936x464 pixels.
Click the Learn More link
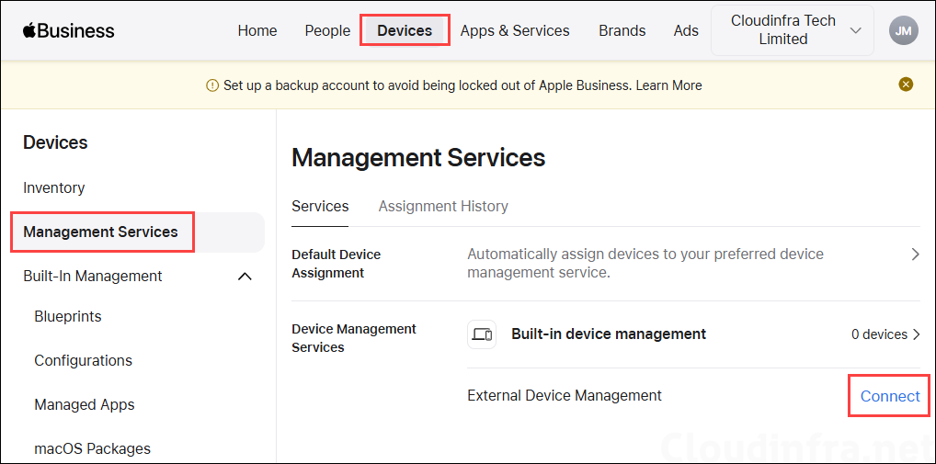pos(668,85)
